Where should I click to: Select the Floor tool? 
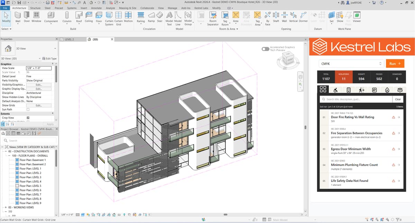pyautogui.click(x=99, y=17)
